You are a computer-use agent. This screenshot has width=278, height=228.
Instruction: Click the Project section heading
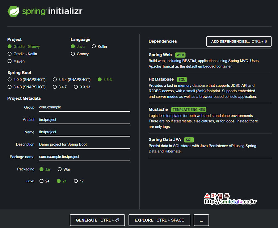pos(15,39)
